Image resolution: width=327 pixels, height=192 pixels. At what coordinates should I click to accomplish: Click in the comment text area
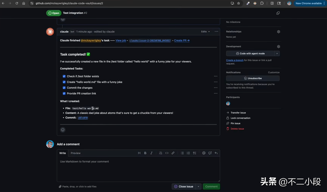point(138,169)
